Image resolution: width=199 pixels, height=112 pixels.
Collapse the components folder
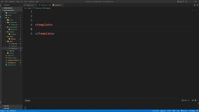point(12,22)
